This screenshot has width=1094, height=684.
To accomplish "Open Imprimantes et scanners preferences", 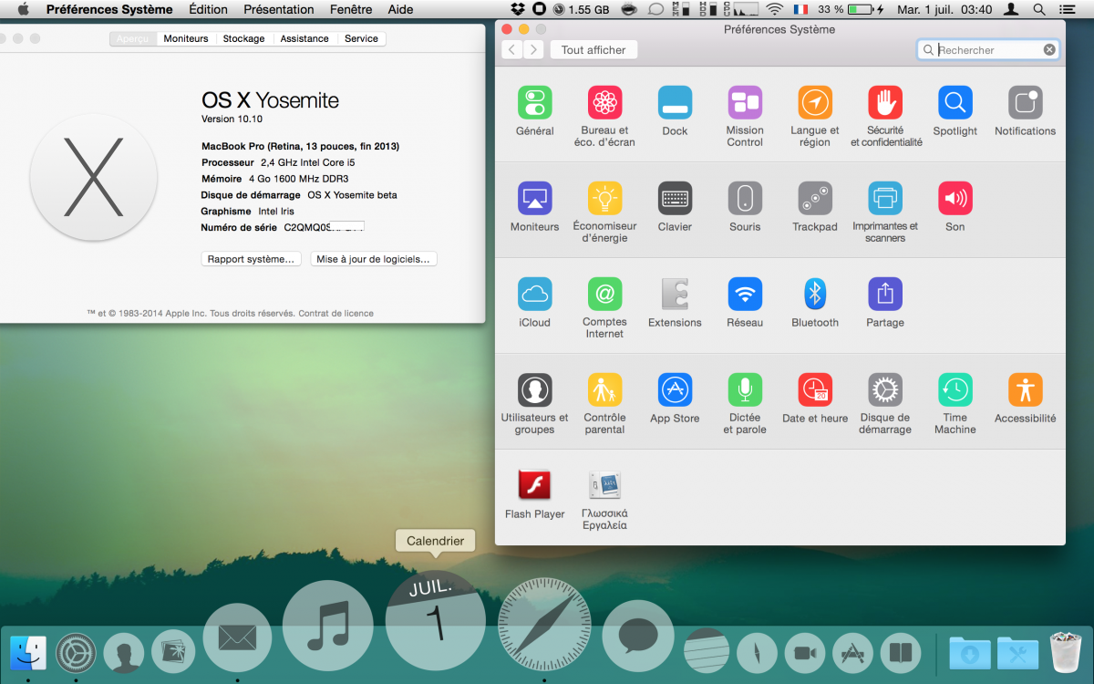I will (x=885, y=198).
